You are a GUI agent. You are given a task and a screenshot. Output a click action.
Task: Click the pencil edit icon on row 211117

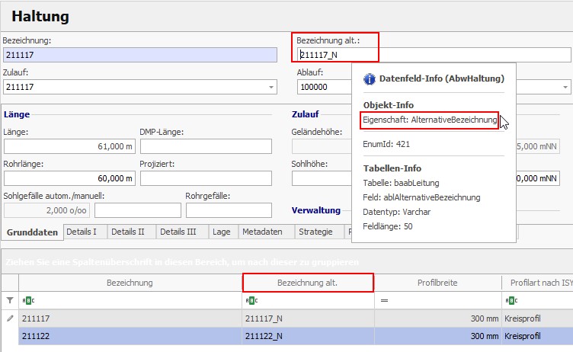[x=9, y=318]
